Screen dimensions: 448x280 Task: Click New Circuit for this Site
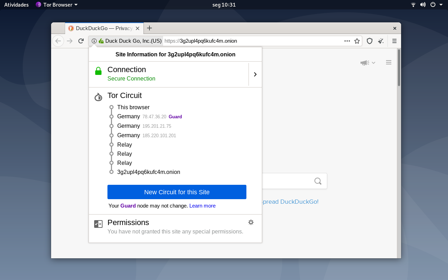click(177, 192)
